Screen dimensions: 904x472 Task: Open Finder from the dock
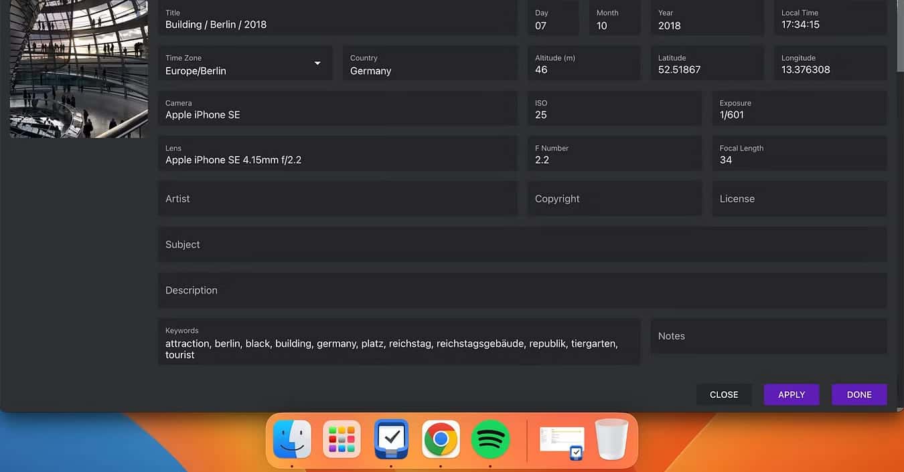click(x=292, y=439)
